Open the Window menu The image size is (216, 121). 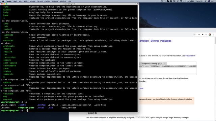click(63, 1)
